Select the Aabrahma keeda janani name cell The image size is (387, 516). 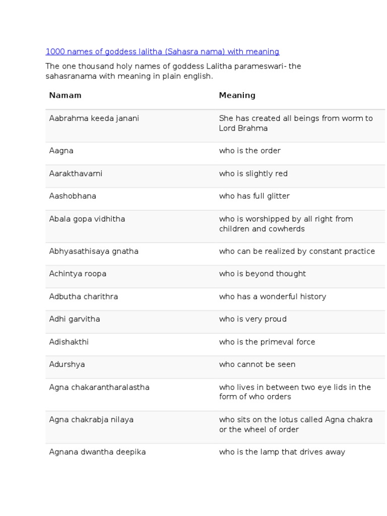[94, 118]
